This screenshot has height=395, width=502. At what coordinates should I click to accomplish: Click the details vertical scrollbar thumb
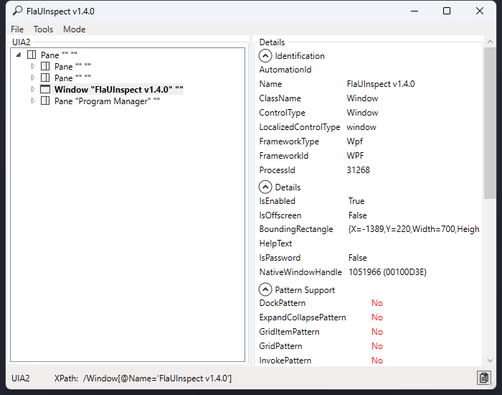pos(490,123)
